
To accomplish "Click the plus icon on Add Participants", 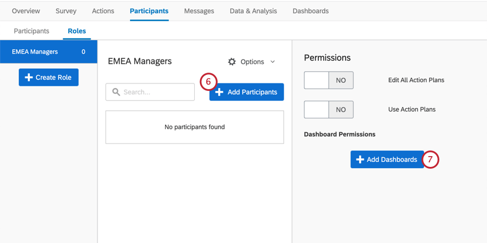I will pyautogui.click(x=219, y=92).
